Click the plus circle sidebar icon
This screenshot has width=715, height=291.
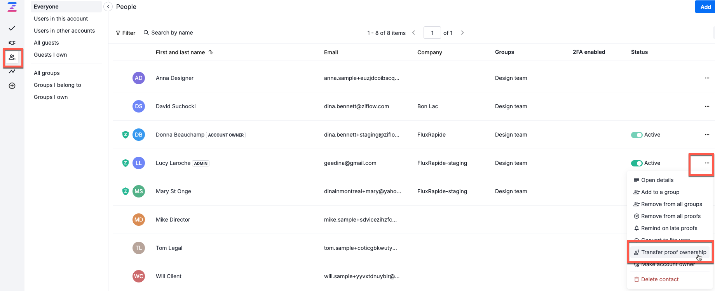click(x=12, y=86)
